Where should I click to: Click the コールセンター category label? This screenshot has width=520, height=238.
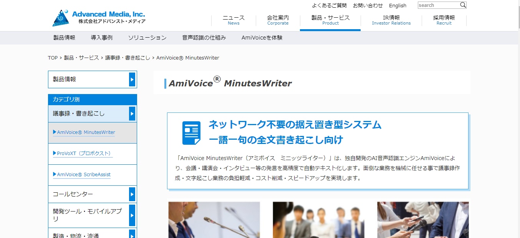click(73, 194)
